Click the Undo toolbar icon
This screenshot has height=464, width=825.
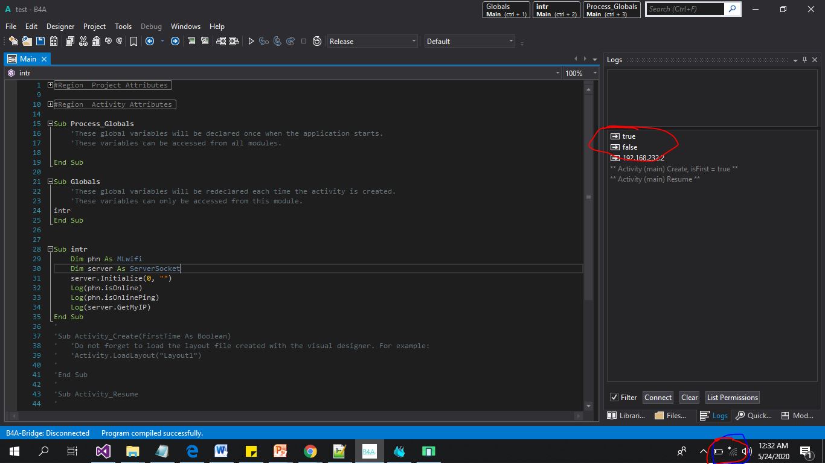pos(108,41)
